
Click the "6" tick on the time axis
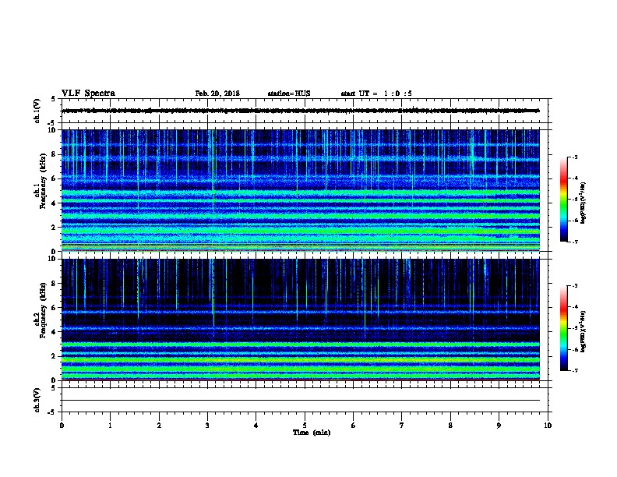[354, 425]
